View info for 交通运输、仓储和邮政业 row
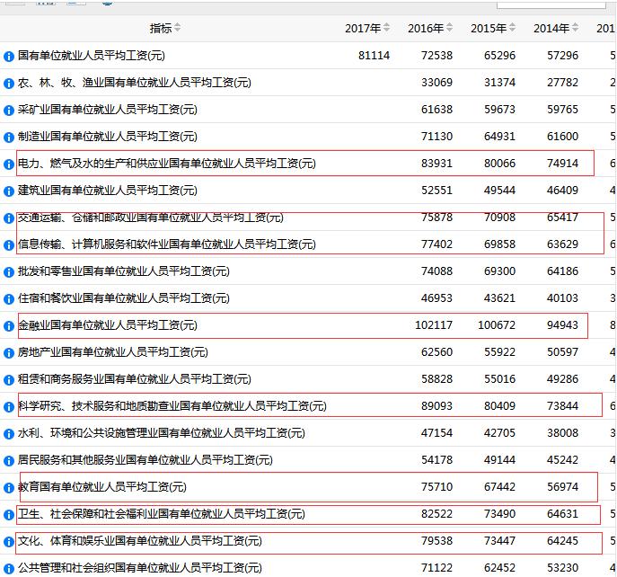This screenshot has height=577, width=617. 9,218
